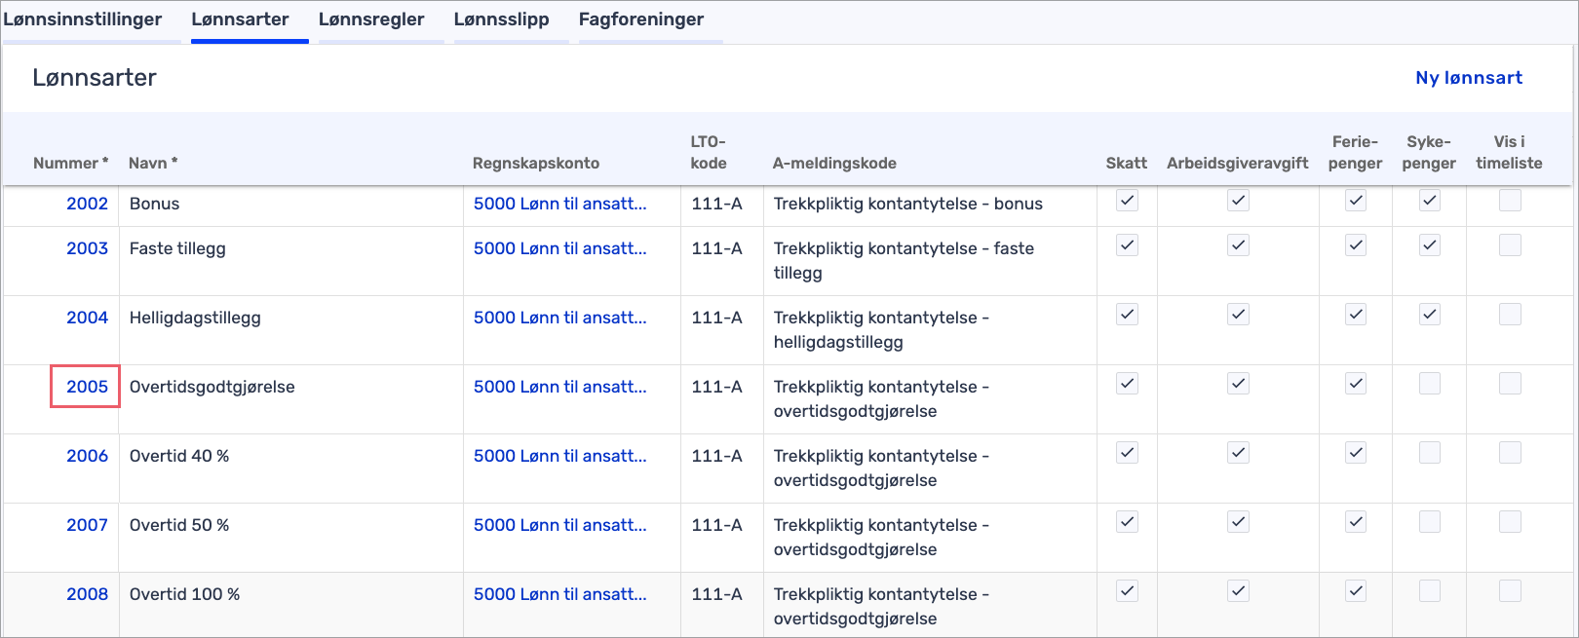Screen dimensions: 1579x638
Task: Open account 5000 link in Overtid 100 % row
Action: click(x=559, y=594)
